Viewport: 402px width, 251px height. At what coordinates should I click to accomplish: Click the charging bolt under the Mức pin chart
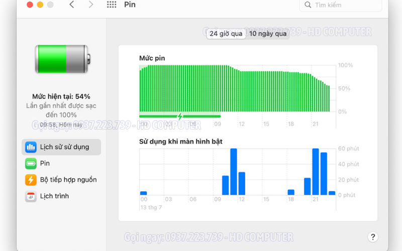pos(180,116)
